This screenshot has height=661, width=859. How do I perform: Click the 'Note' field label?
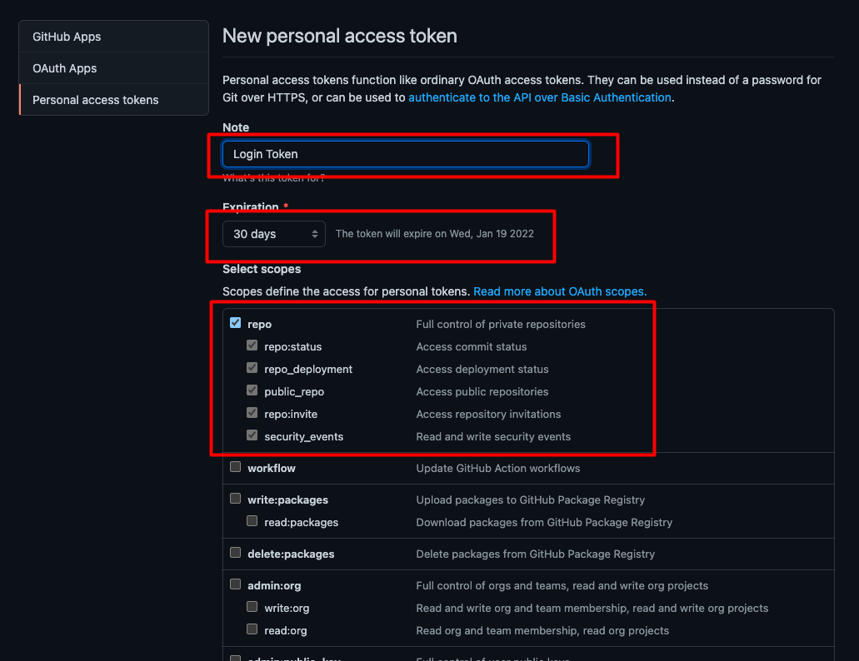(236, 127)
